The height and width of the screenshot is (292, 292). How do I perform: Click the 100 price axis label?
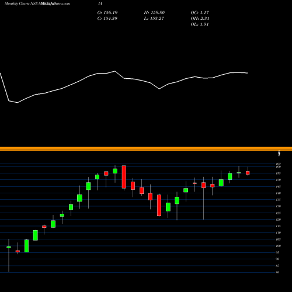click(279, 246)
